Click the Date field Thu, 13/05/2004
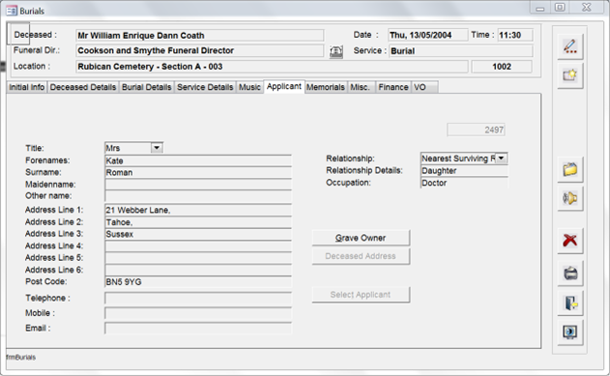610x376 pixels. click(428, 35)
